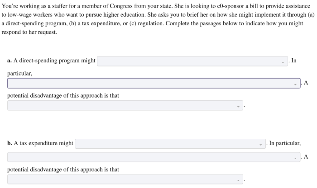This screenshot has height=188, width=317.
Task: Click the bold "b." passage label
Action: click(x=10, y=144)
